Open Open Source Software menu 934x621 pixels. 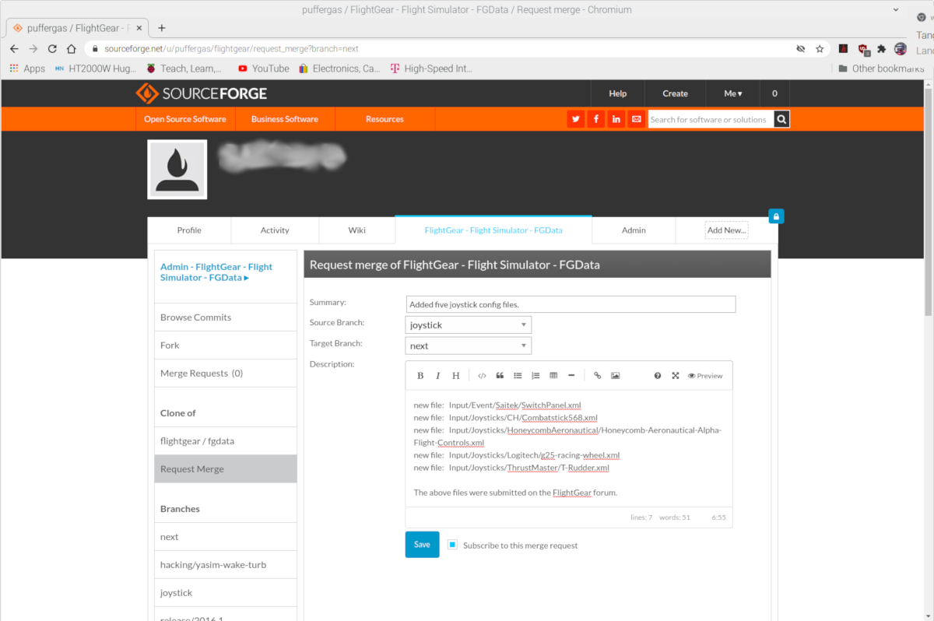[x=184, y=119]
